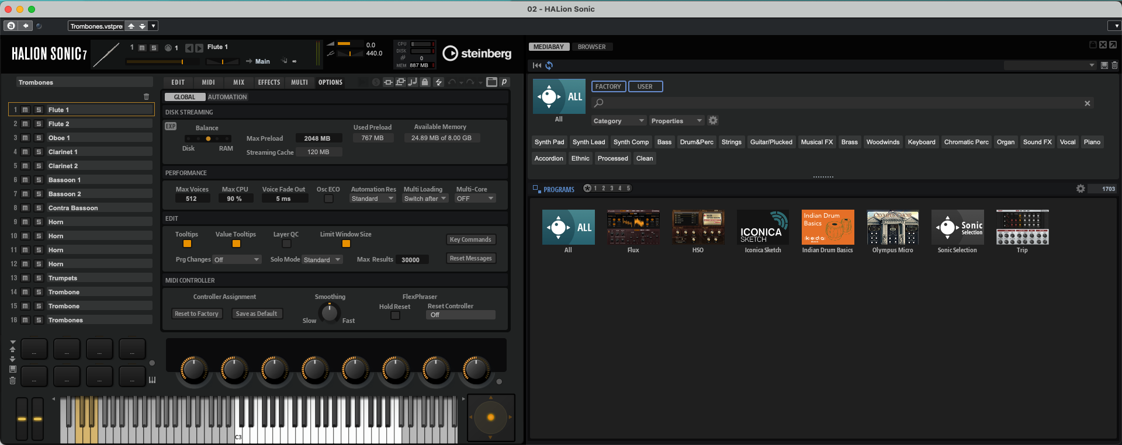Click the trash icon in MediaBay toolbar
This screenshot has height=445, width=1122.
[1114, 65]
